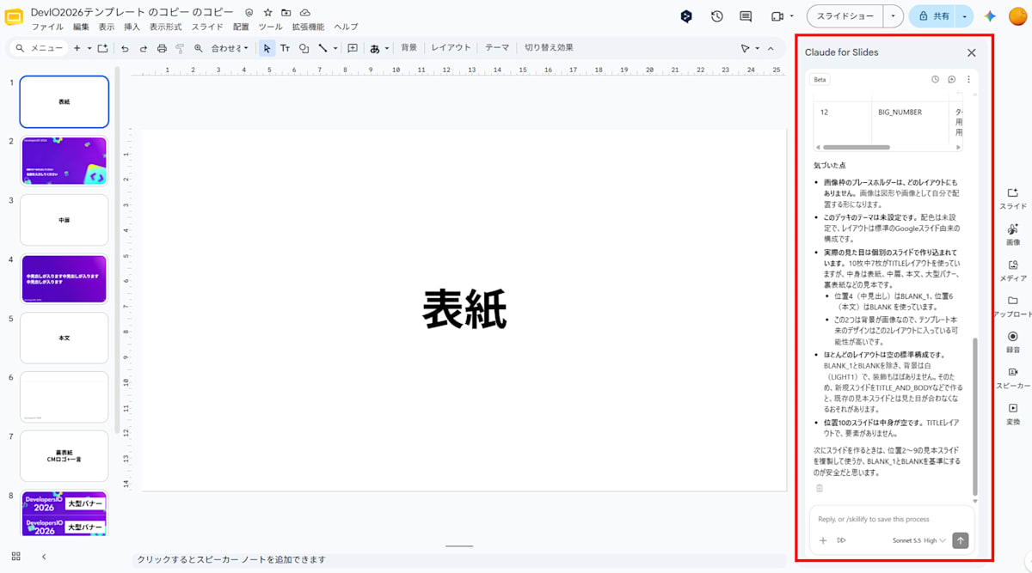Image resolution: width=1032 pixels, height=573 pixels.
Task: Open the grid view icon
Action: point(15,556)
